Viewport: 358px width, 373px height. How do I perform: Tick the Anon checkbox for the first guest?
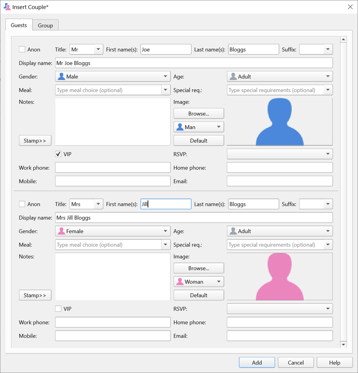point(22,49)
